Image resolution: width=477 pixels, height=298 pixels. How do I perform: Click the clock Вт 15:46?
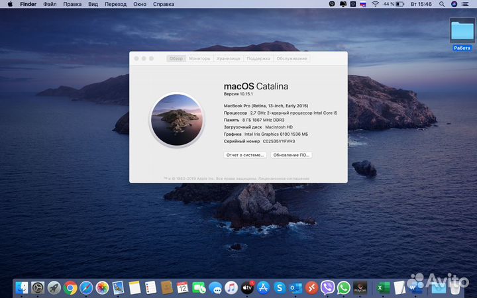click(421, 4)
